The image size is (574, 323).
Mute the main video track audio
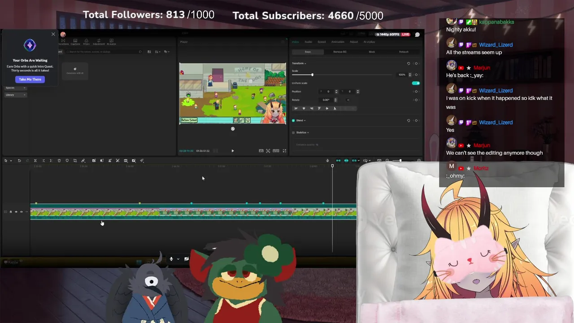coord(21,212)
